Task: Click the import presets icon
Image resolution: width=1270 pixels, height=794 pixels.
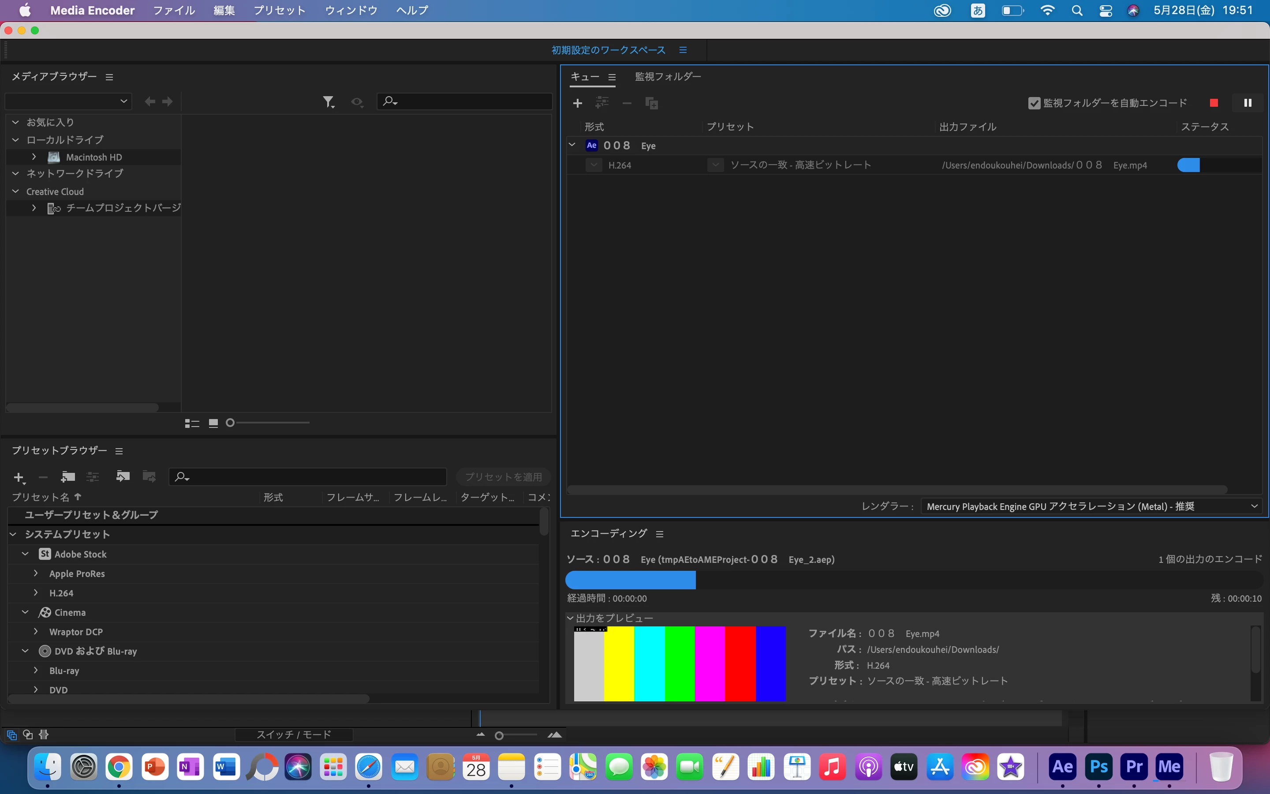Action: coord(123,477)
